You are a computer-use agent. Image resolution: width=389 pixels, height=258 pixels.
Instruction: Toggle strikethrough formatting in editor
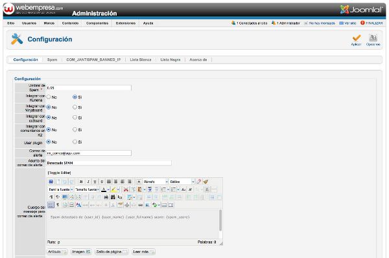(x=102, y=182)
